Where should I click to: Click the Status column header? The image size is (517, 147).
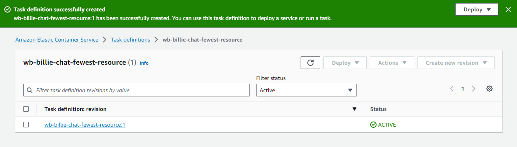tap(379, 109)
